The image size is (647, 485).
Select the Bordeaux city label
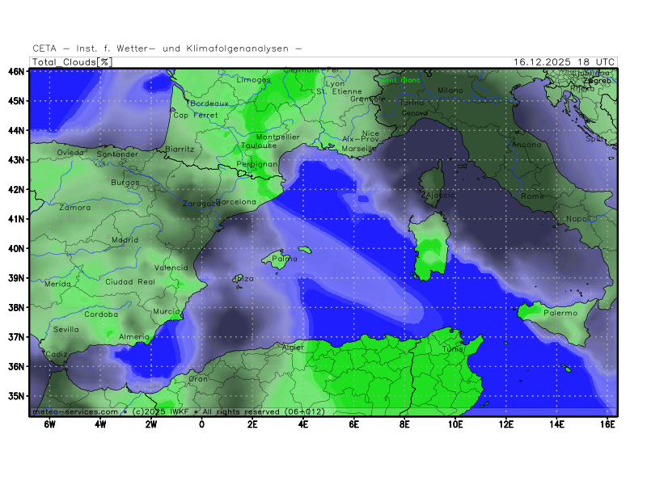(x=209, y=103)
